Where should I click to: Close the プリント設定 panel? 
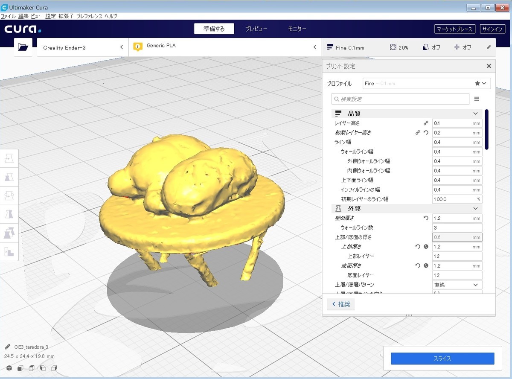pyautogui.click(x=489, y=66)
